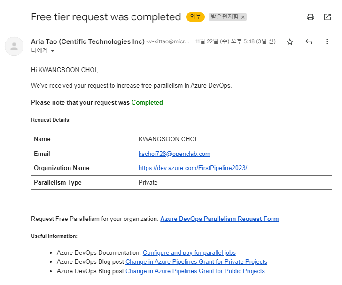Open Azure DevOps Parallelism Request Form link
The image size is (342, 285).
click(x=219, y=219)
